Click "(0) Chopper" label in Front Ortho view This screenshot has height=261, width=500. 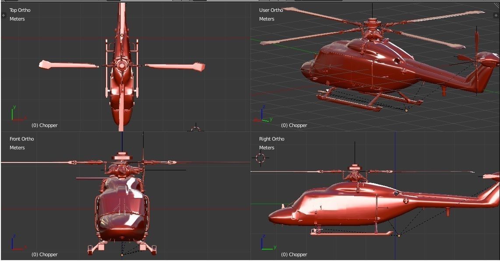click(45, 254)
